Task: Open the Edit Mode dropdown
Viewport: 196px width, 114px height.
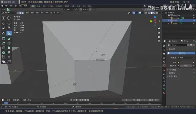Action: [9, 13]
